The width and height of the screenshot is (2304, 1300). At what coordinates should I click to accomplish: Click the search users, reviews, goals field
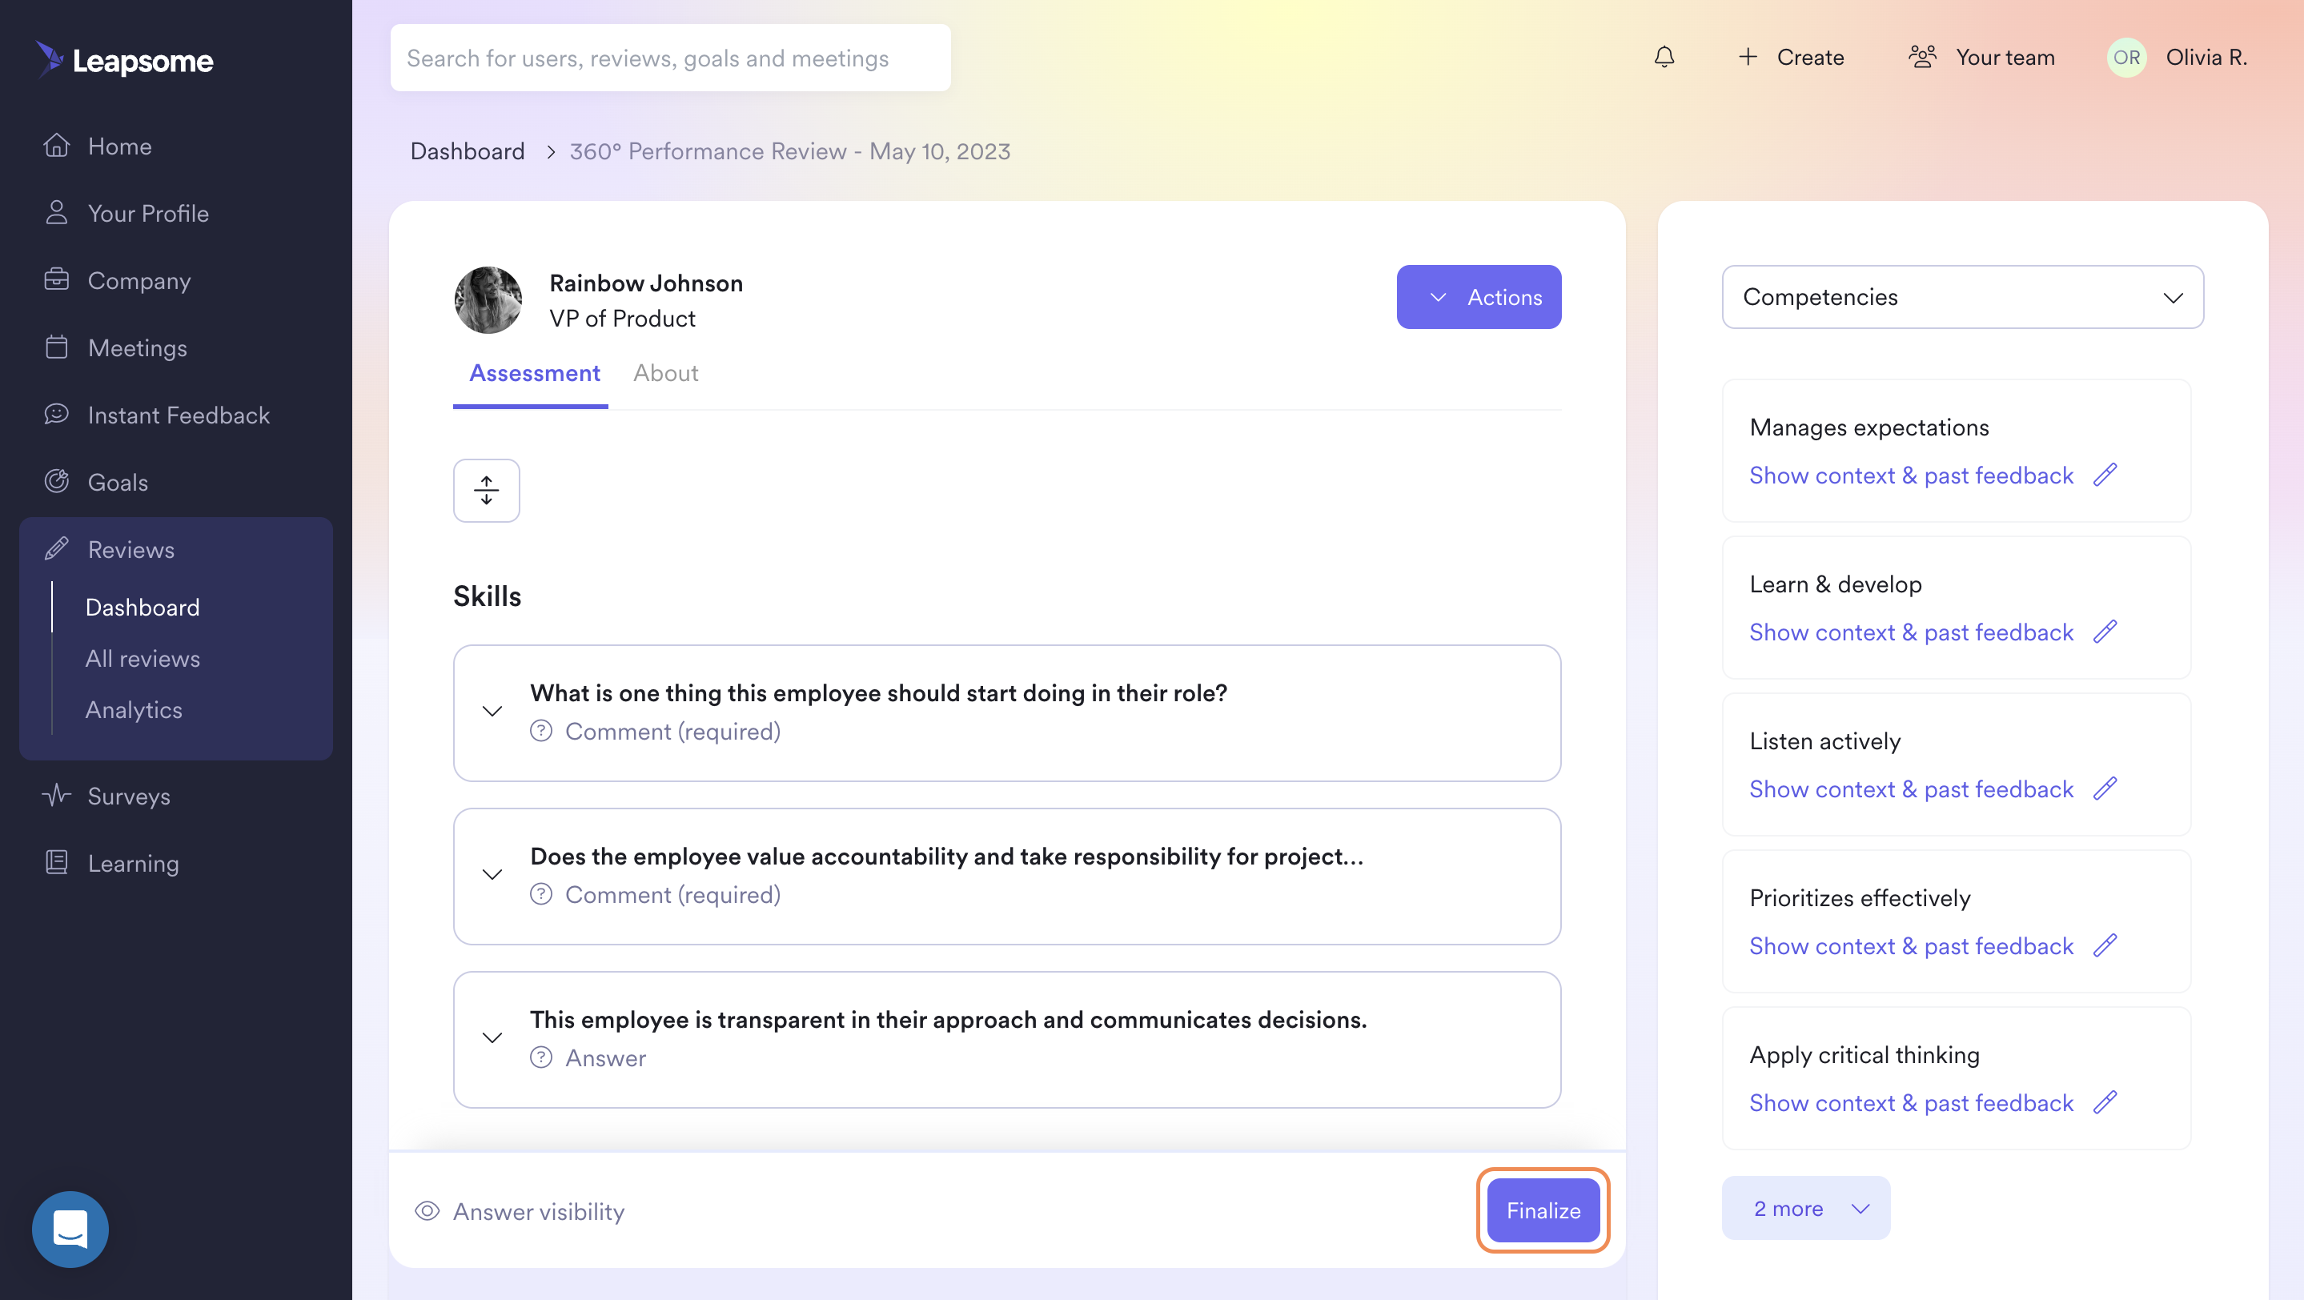(670, 57)
